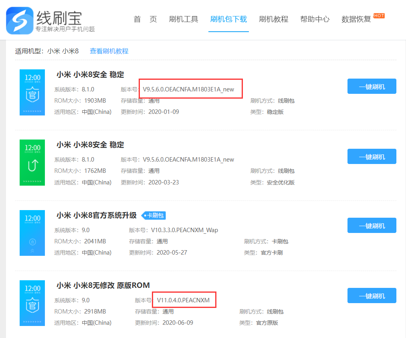This screenshot has height=338, width=406.
Task: Open ROM thumbnail for the 1903MB package
Action: pyautogui.click(x=32, y=93)
